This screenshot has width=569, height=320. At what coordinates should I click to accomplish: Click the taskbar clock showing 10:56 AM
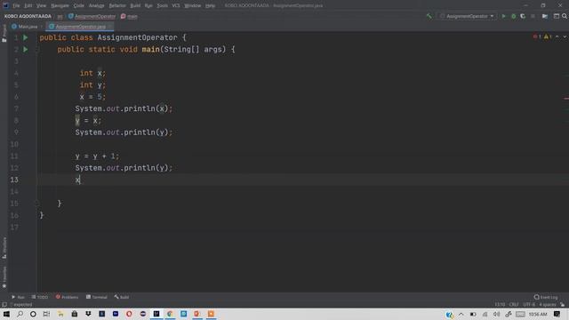538,314
